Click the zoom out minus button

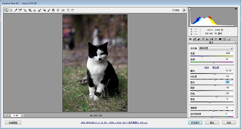point(6,115)
